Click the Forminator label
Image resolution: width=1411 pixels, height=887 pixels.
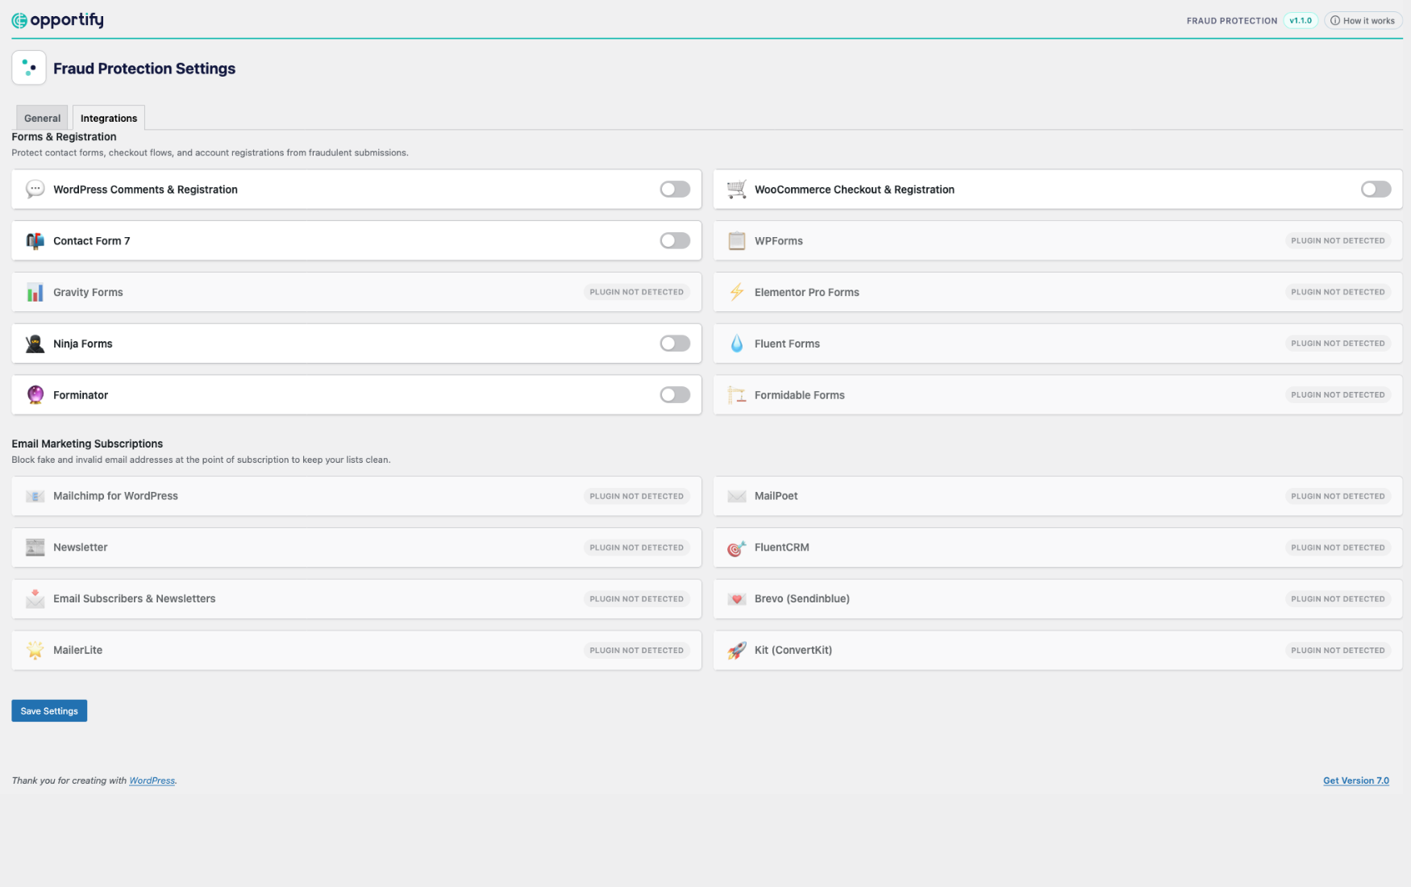80,395
